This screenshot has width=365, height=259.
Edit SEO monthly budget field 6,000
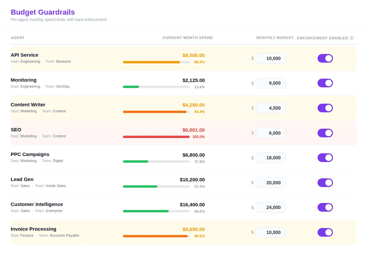tap(271, 133)
